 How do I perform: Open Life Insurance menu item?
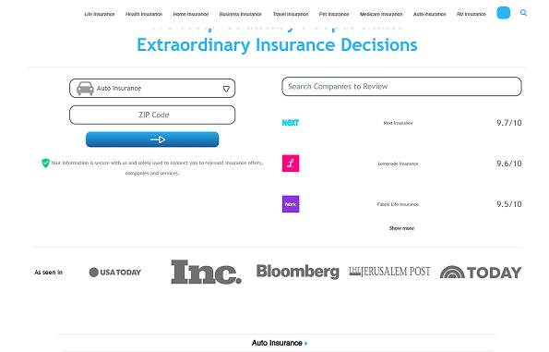[100, 14]
